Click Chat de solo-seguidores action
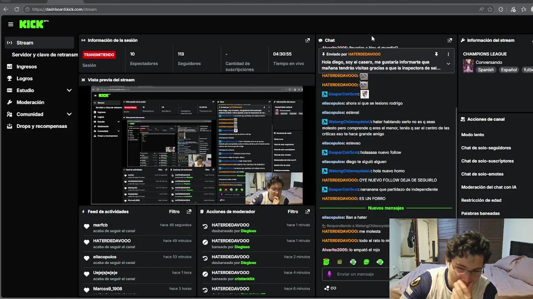The image size is (533, 299). point(486,148)
